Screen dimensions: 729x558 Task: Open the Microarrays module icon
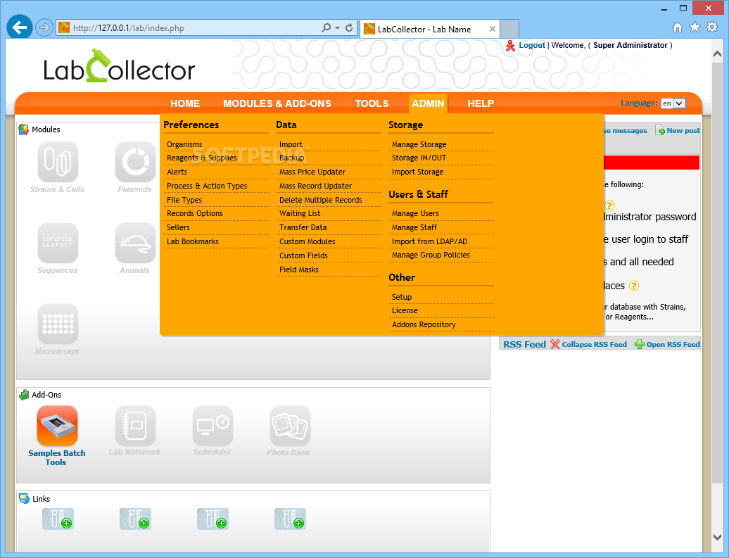[58, 324]
